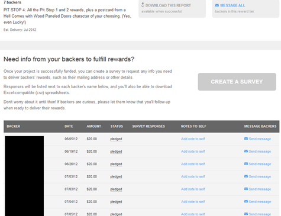Click envelope icon for 06/05/12 backer

tap(246, 138)
